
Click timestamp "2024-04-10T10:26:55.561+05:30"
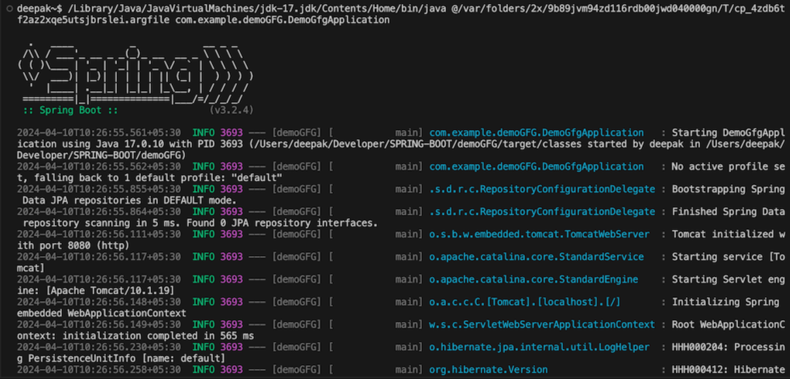[x=99, y=133]
